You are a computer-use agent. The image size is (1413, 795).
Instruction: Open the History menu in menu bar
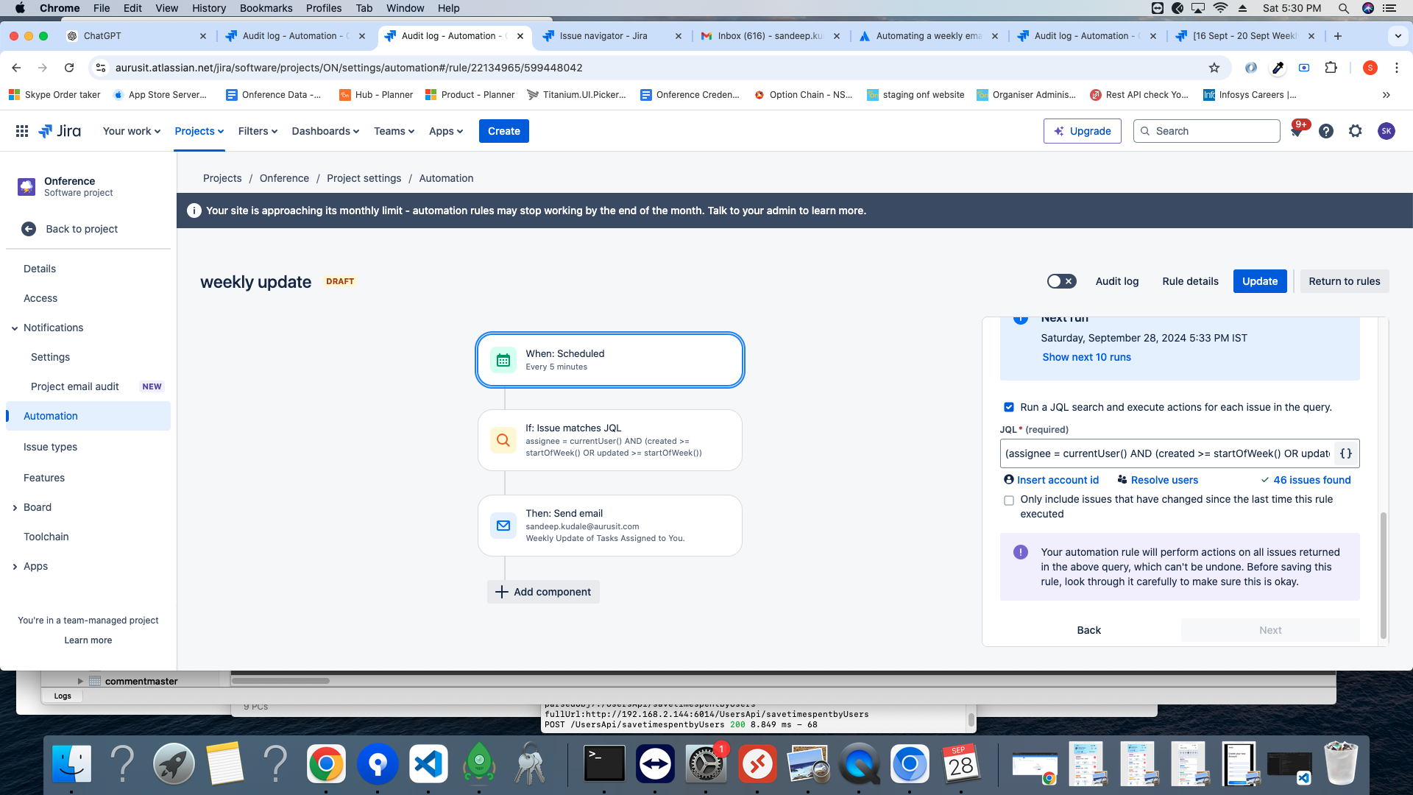point(208,8)
